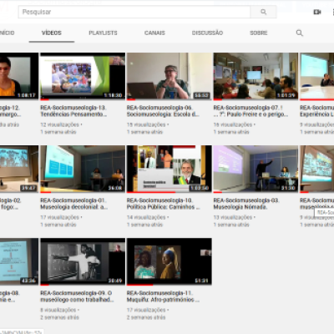Open title REA-Sociomuseologia-03 Museologia Nômada

[246, 204]
